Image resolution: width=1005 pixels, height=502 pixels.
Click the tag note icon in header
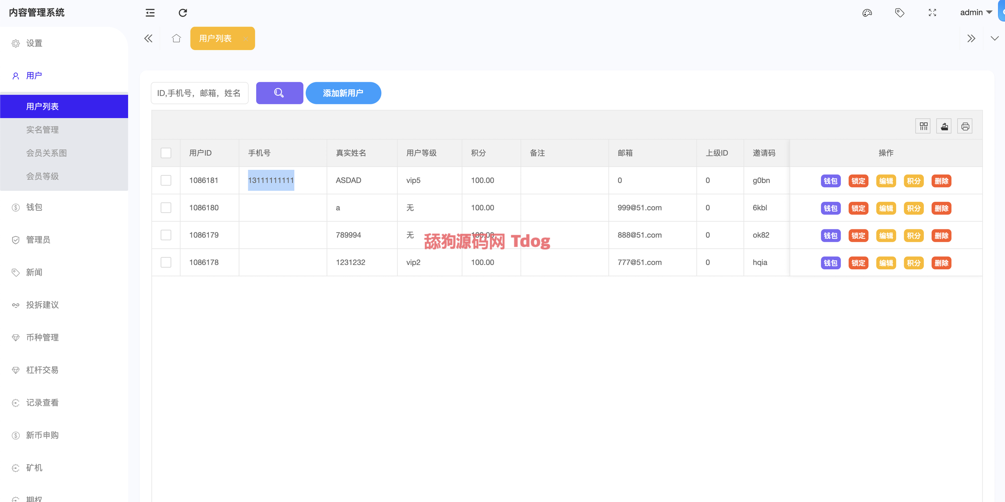pyautogui.click(x=899, y=13)
